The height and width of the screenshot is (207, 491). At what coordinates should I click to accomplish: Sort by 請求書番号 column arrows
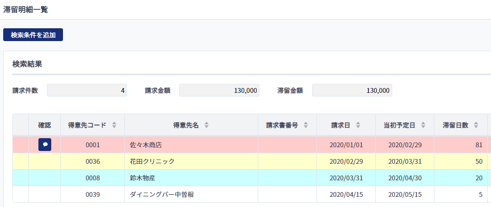coord(306,125)
